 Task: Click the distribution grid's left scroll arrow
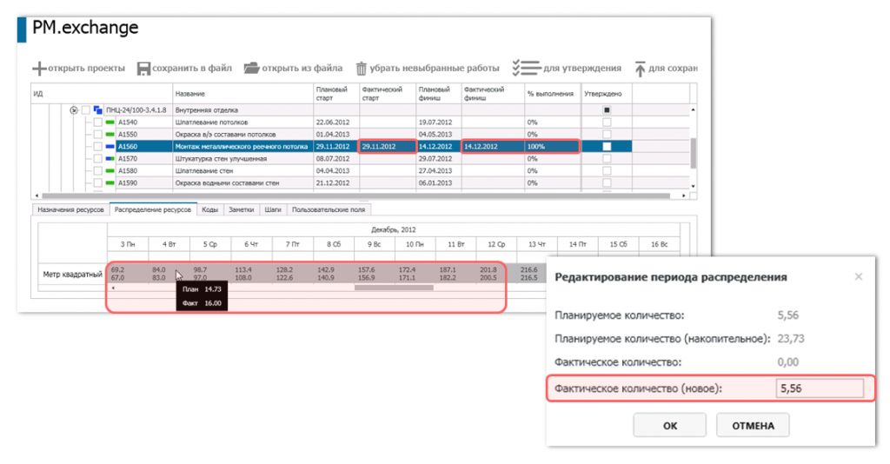(x=114, y=288)
